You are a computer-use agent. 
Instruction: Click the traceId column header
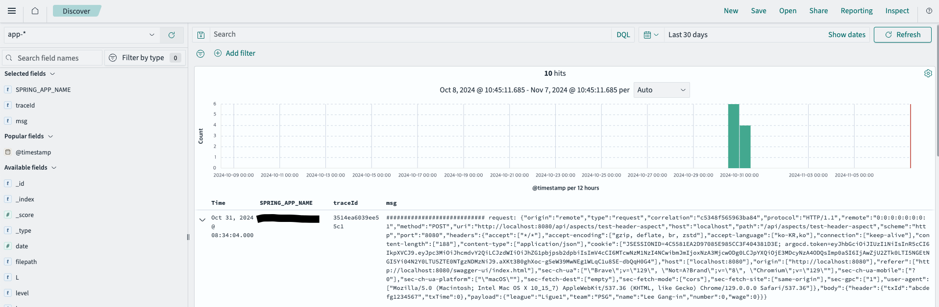point(346,203)
